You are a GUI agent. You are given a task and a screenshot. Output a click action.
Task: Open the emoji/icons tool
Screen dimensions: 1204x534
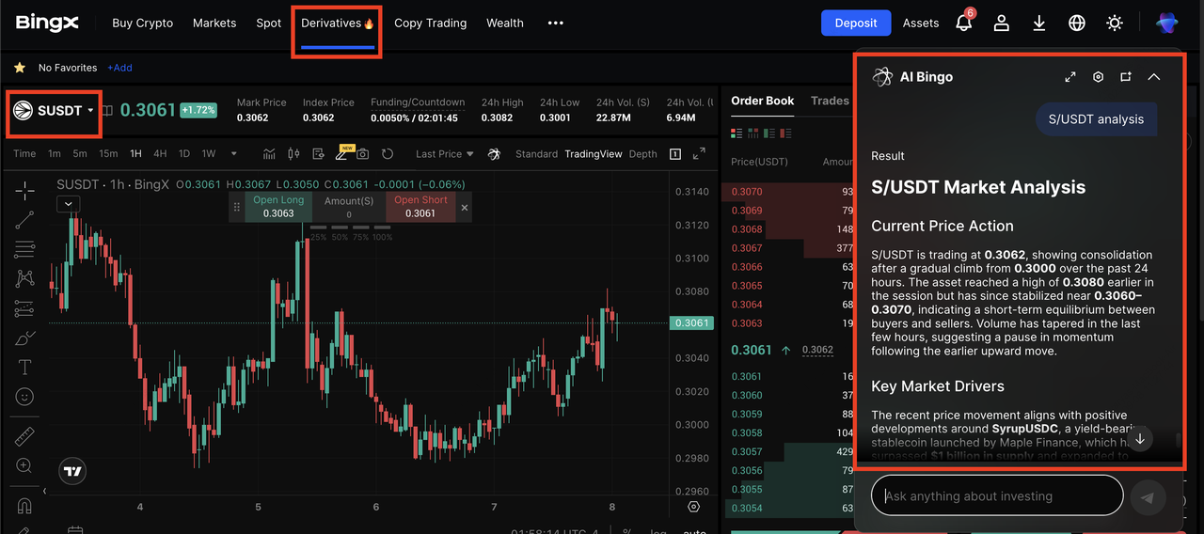24,397
